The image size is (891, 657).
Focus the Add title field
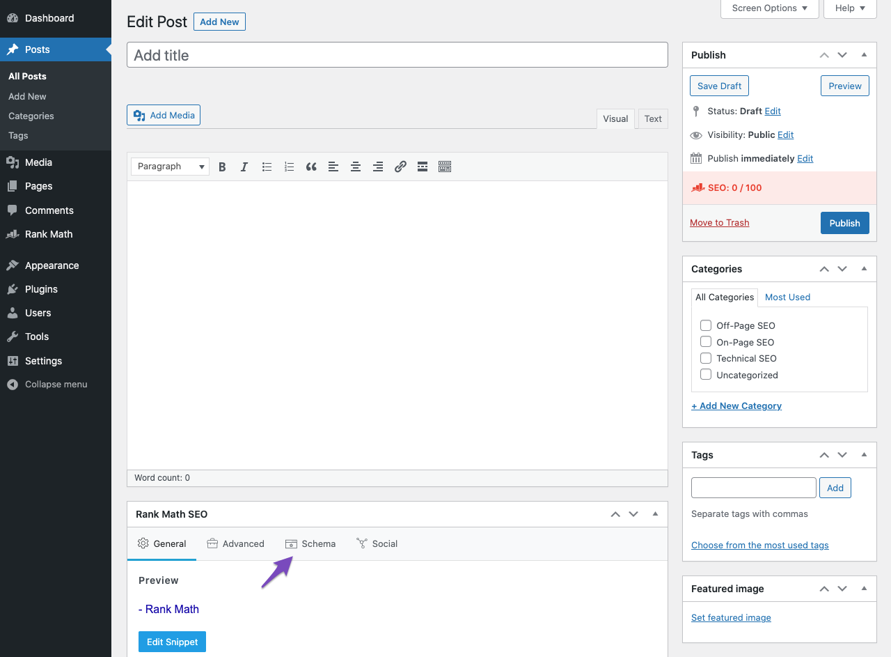(x=397, y=55)
